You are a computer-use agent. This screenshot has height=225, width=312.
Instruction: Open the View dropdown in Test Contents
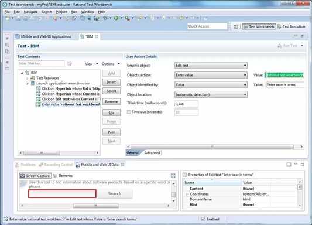[91, 64]
